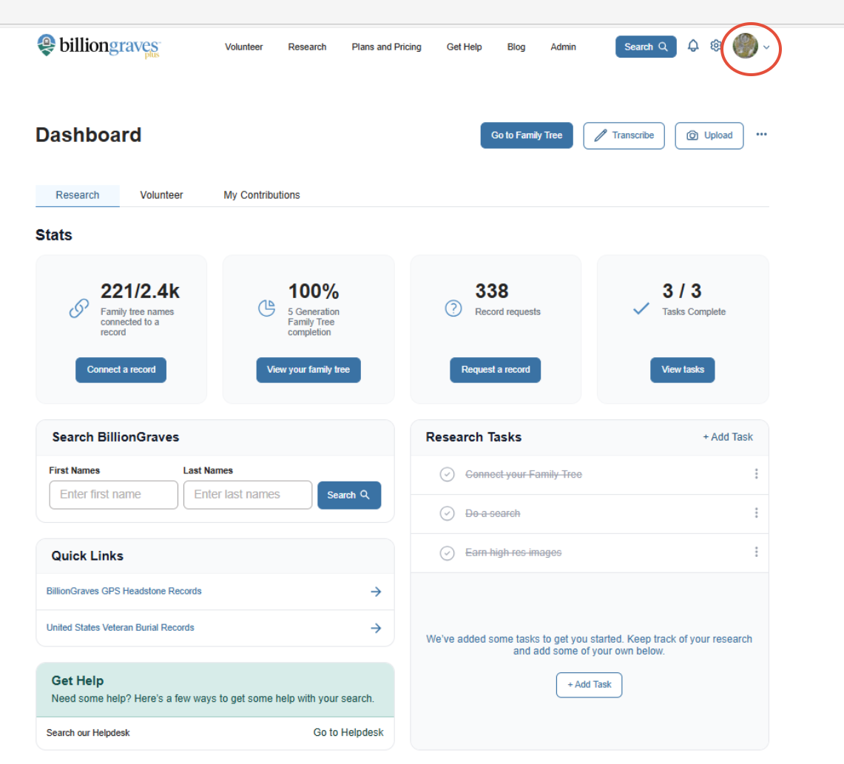The height and width of the screenshot is (764, 844).
Task: Open settings gear icon
Action: coord(715,46)
